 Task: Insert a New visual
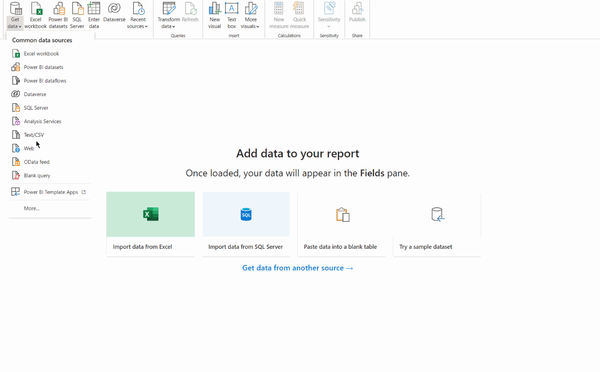(x=215, y=16)
